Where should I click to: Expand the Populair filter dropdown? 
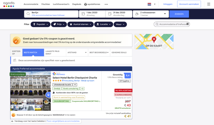40,24
